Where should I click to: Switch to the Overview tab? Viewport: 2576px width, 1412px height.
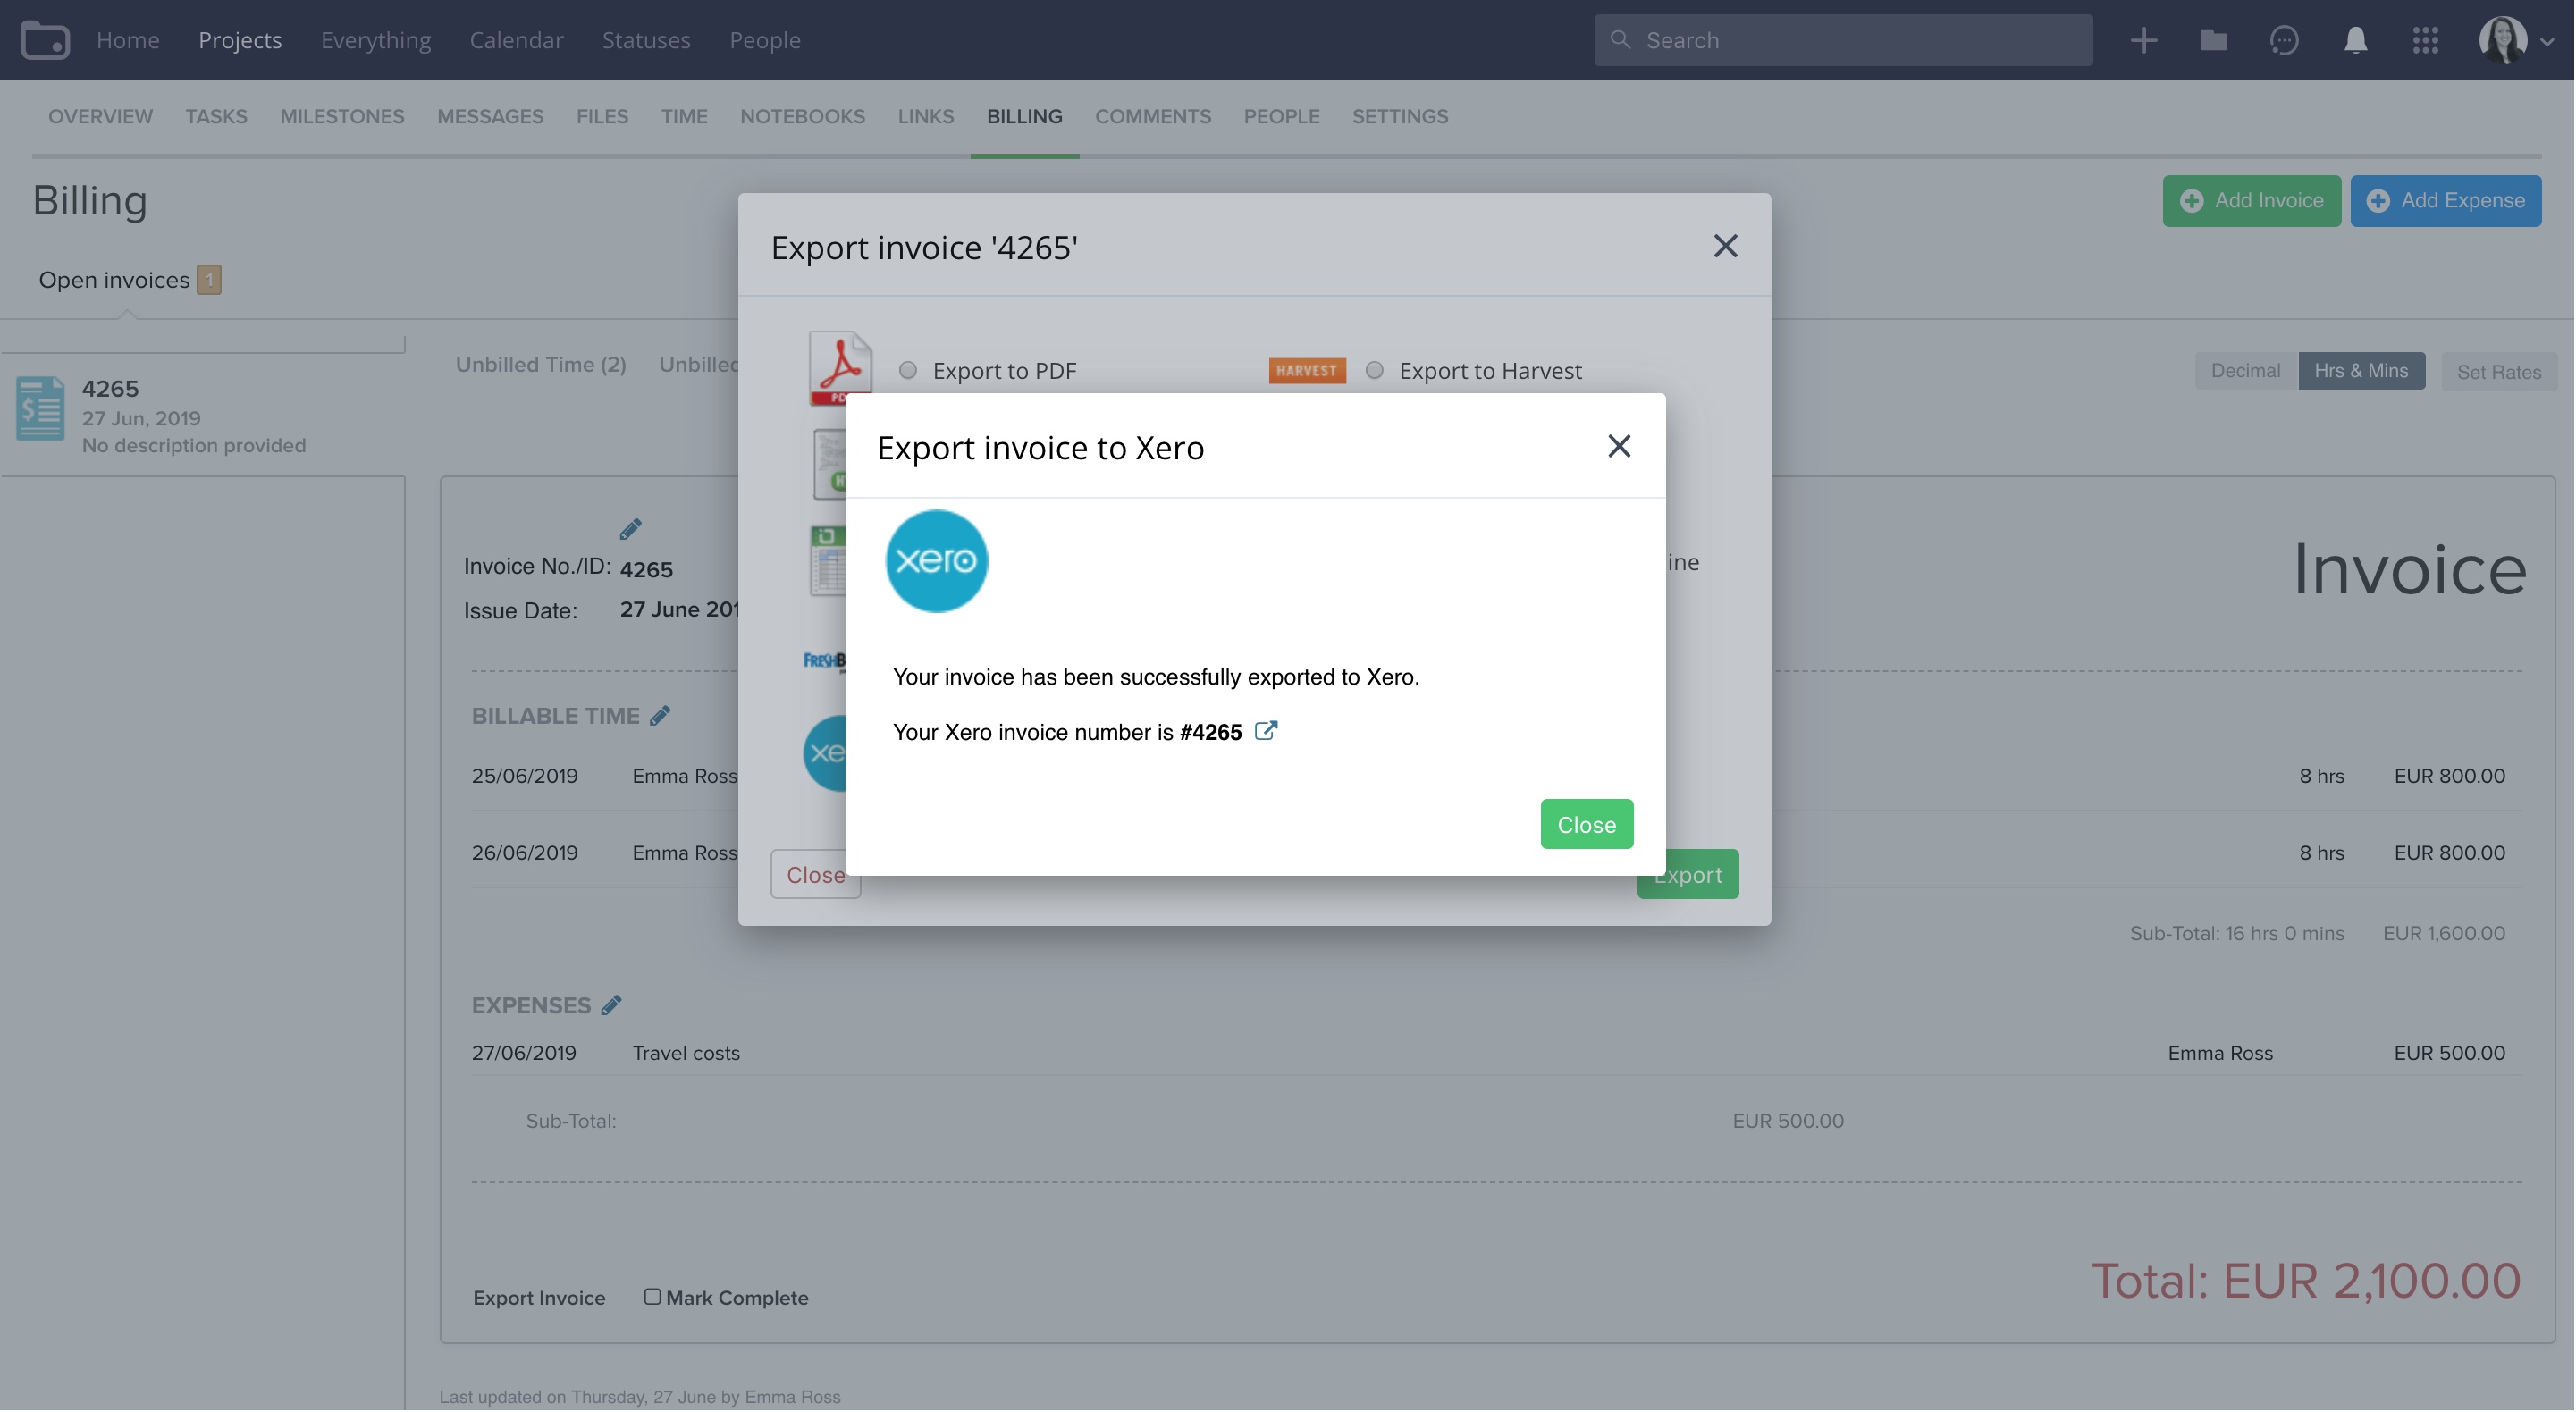click(100, 116)
